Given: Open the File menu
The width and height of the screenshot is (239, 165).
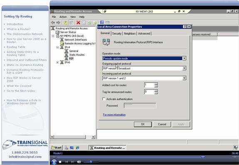Looking at the screenshot, I should point(54,17).
